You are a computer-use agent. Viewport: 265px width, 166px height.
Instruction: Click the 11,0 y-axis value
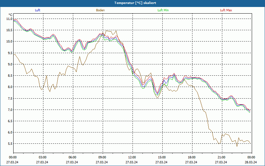9,19
